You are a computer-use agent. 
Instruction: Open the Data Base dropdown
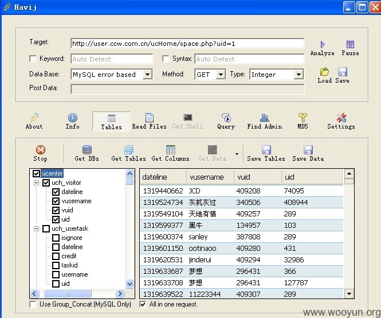tap(147, 74)
